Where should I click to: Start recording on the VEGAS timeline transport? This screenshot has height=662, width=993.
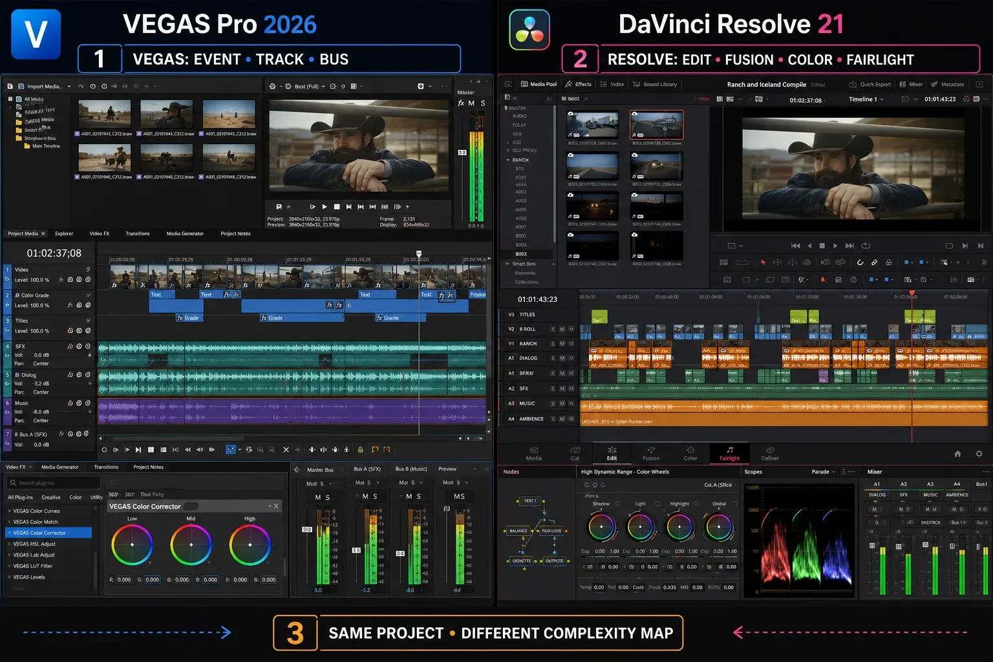click(104, 449)
